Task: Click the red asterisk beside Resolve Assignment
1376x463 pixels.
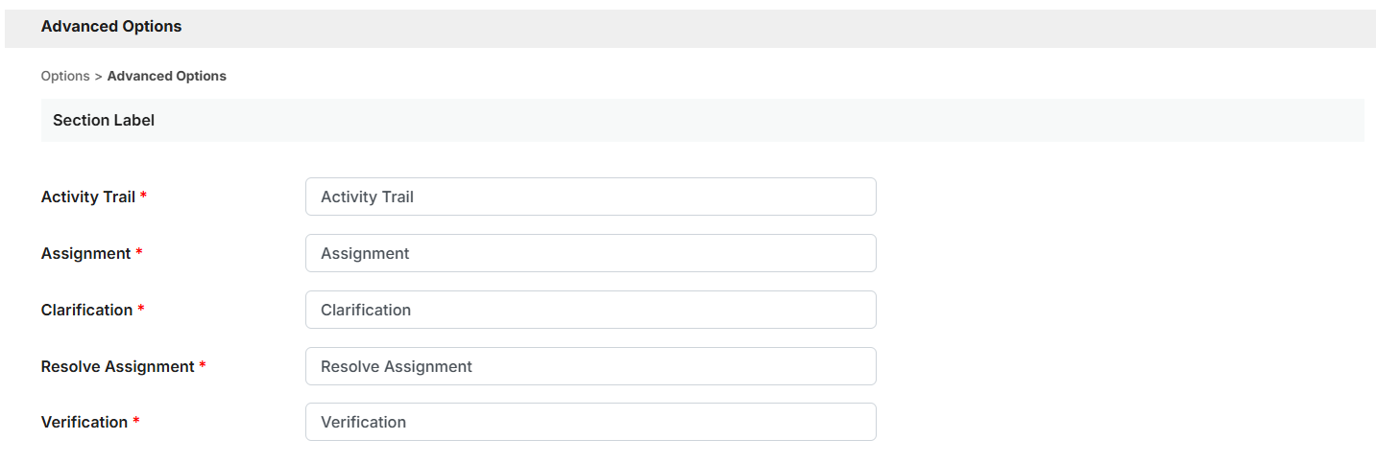Action: [x=203, y=365]
